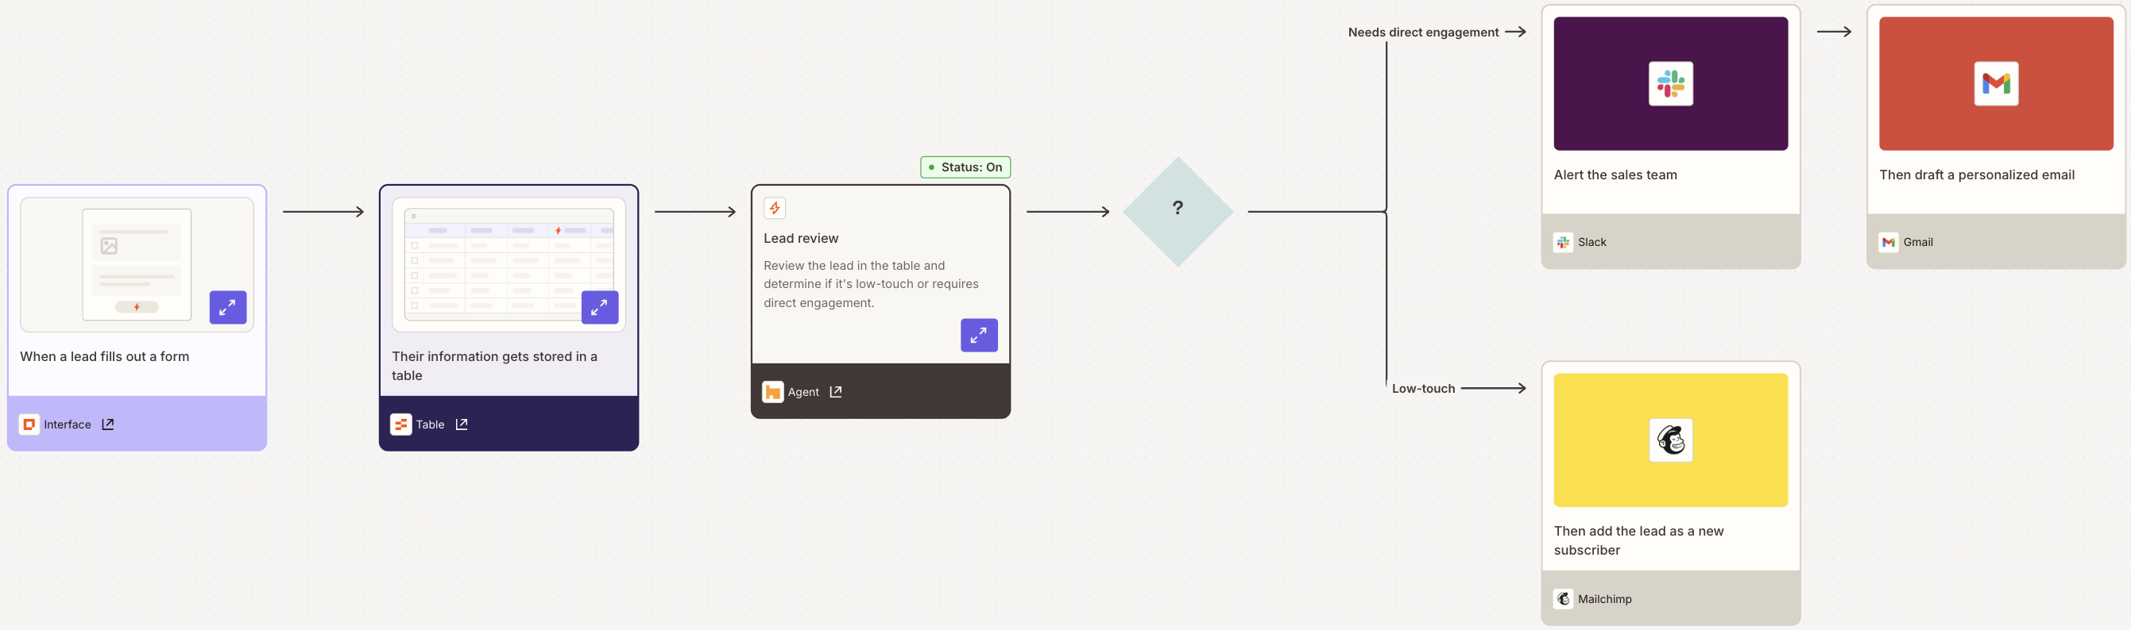Click the small Gmail icon in card footer

1888,242
